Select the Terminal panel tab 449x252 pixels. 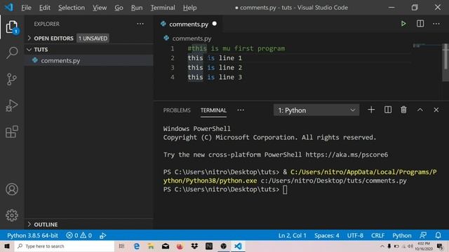(x=213, y=110)
